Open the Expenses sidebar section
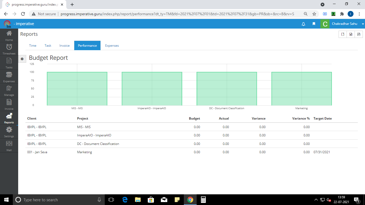This screenshot has width=365, height=205. coord(9,77)
